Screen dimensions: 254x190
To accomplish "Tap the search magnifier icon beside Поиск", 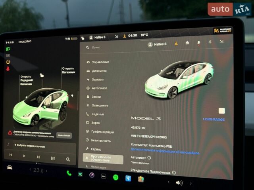I will click(x=87, y=47).
